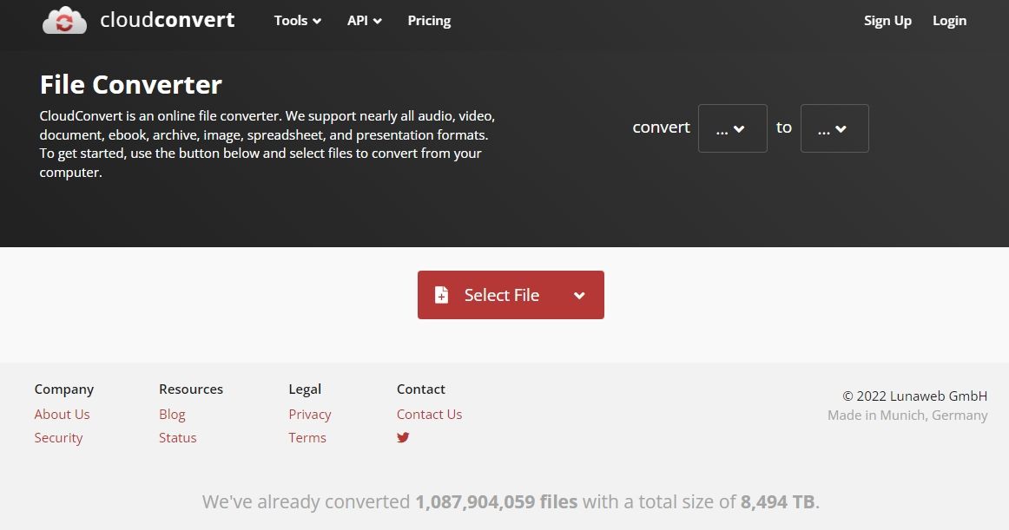Click the Resources footer heading
The image size is (1009, 530).
(x=191, y=389)
